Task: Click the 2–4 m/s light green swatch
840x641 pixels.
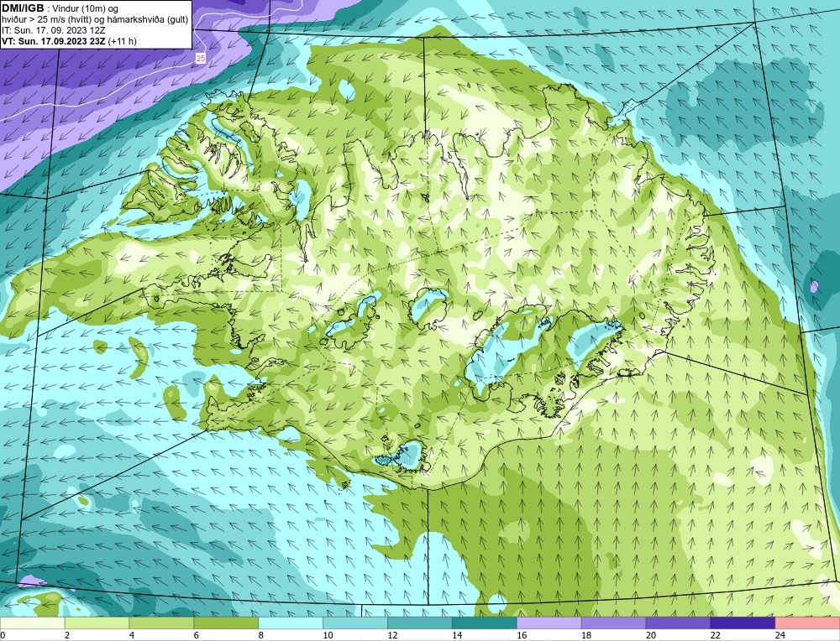Action: [97, 623]
